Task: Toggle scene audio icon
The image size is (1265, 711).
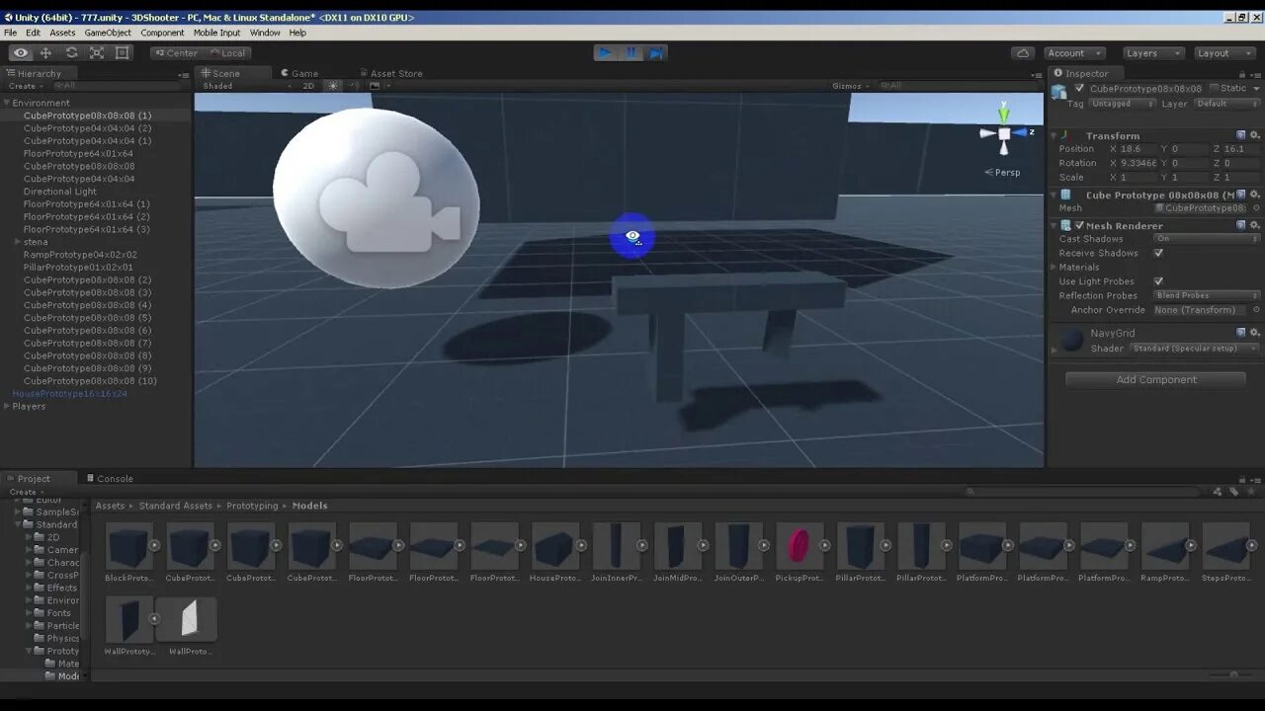Action: (x=354, y=86)
